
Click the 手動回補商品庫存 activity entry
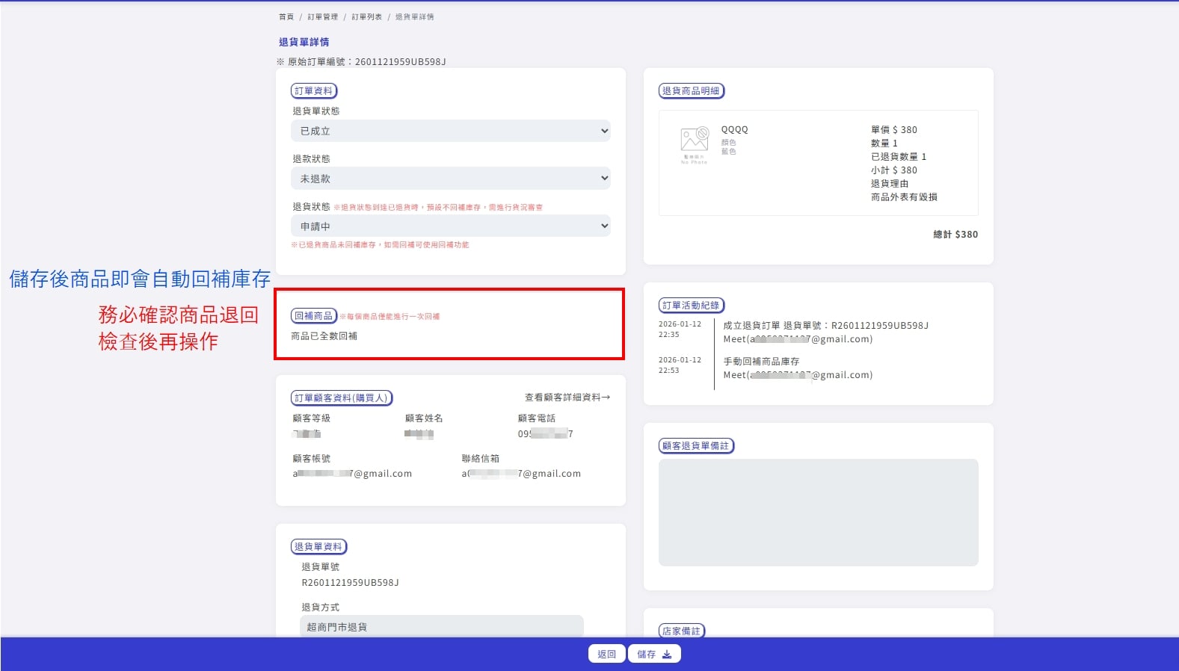761,362
